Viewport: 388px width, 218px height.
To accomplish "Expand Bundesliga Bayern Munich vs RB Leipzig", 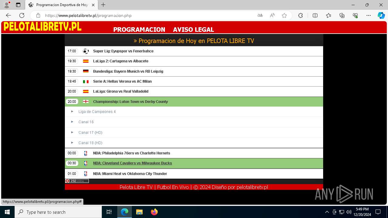I will [194, 71].
